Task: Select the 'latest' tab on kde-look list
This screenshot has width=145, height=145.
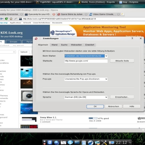Action: click(24, 52)
